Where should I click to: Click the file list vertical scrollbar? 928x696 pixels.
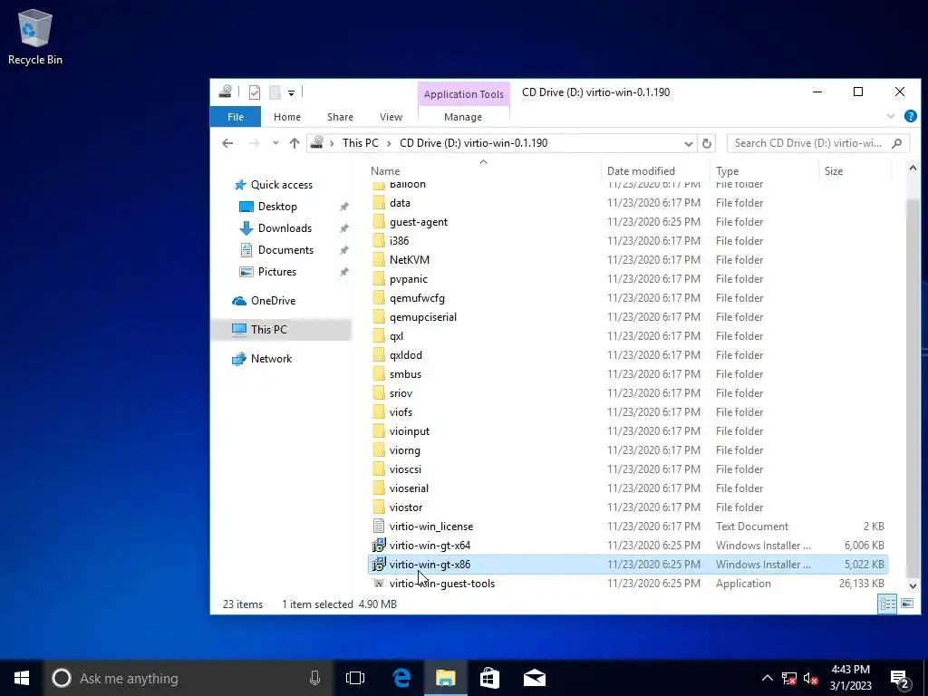click(912, 388)
